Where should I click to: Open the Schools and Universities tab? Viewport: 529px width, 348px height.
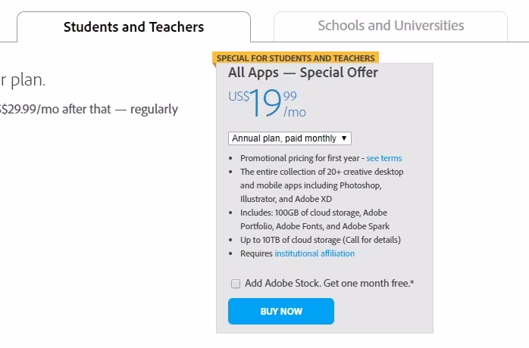coord(390,26)
